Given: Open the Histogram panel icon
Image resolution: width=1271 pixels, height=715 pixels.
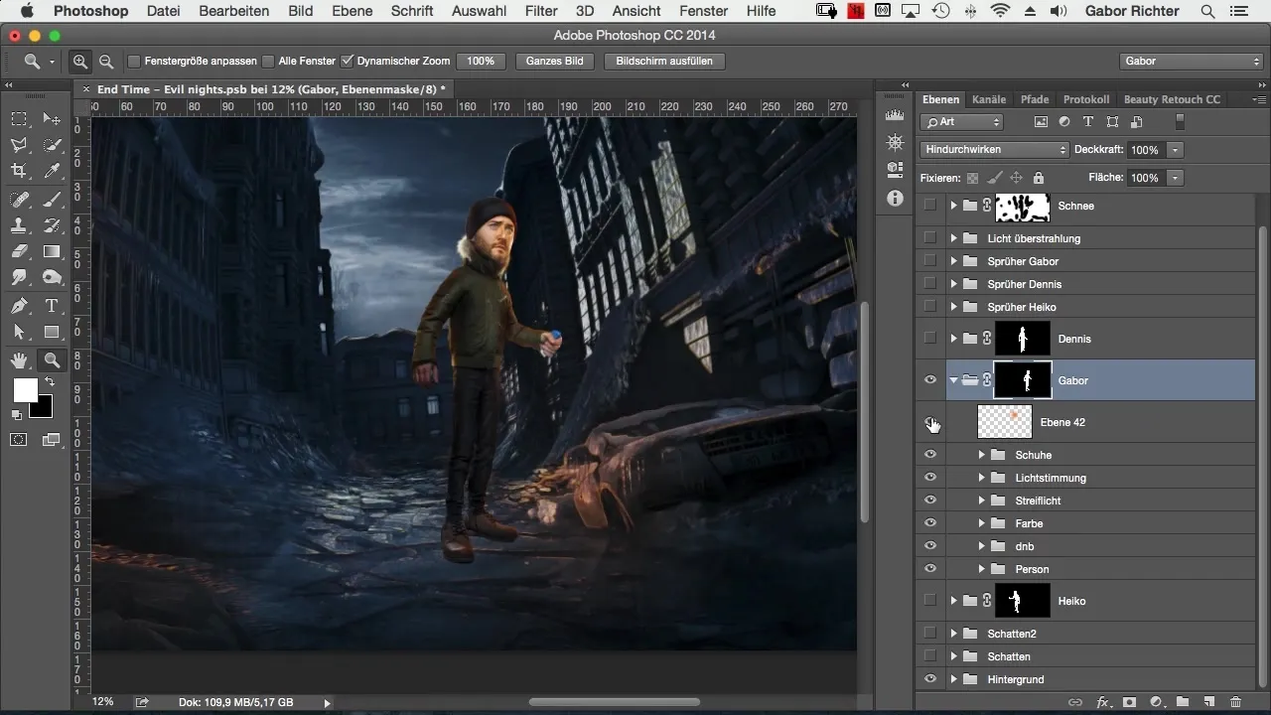Looking at the screenshot, I should (x=895, y=117).
